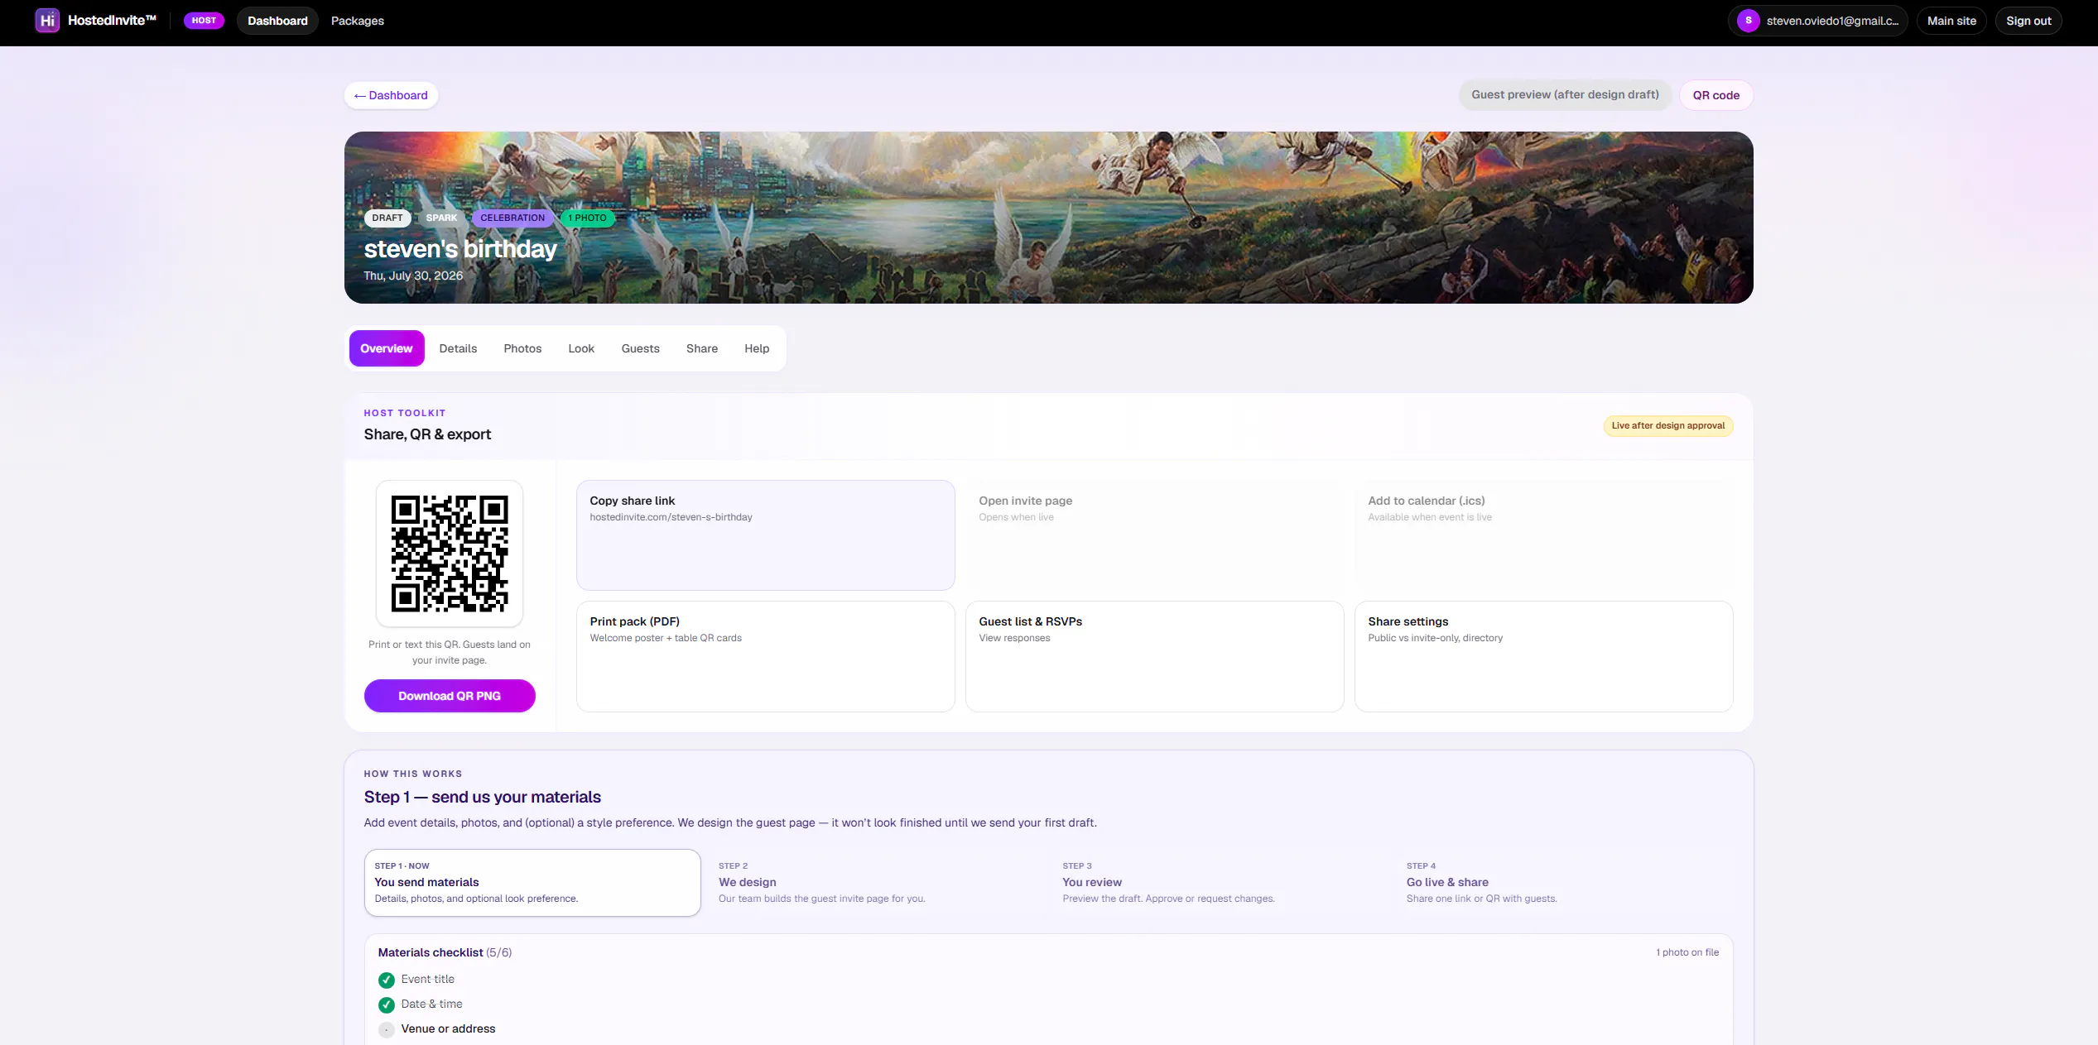Screen dimensions: 2098x1045
Task: Click the Step 1 — send us your materials heading
Action: click(483, 798)
